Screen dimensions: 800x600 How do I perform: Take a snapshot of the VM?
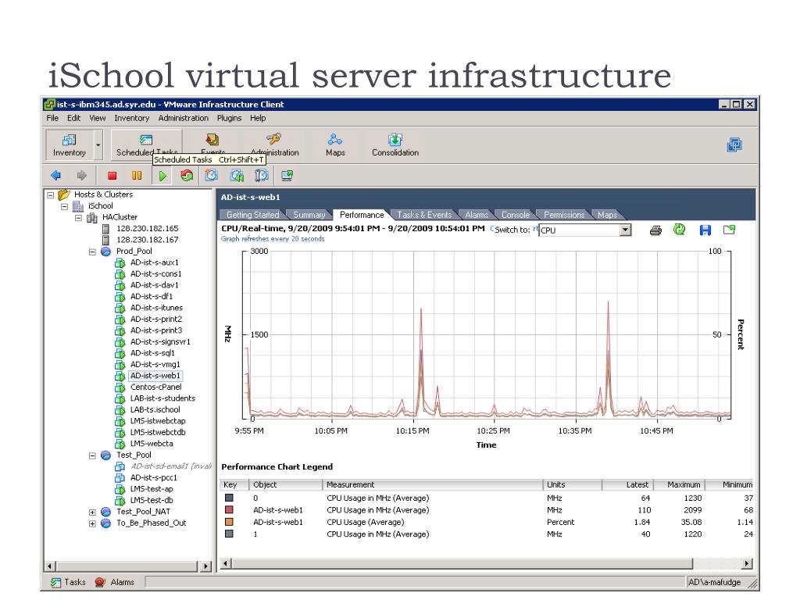click(211, 176)
